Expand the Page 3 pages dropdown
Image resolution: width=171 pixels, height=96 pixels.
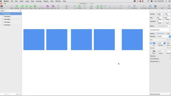pyautogui.click(x=3, y=11)
